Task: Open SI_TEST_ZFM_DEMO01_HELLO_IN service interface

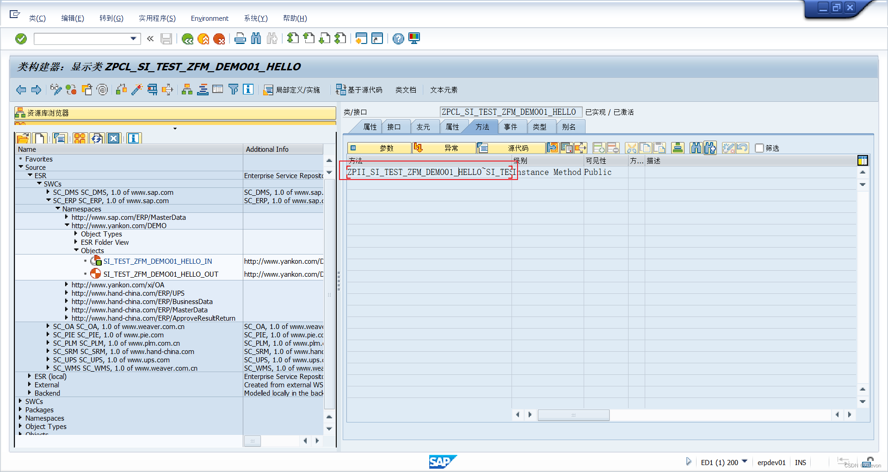Action: coord(156,261)
